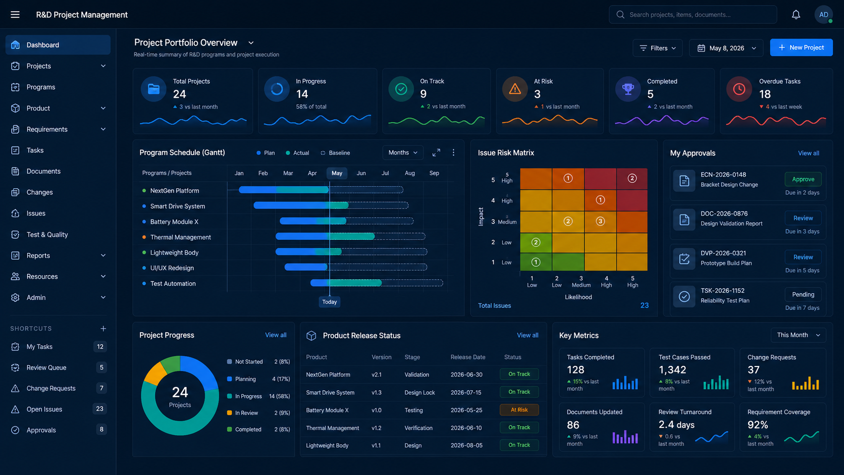Review DVP-2026-0321 Prototype Build Plan
Image resolution: width=844 pixels, height=475 pixels.
[x=803, y=257]
